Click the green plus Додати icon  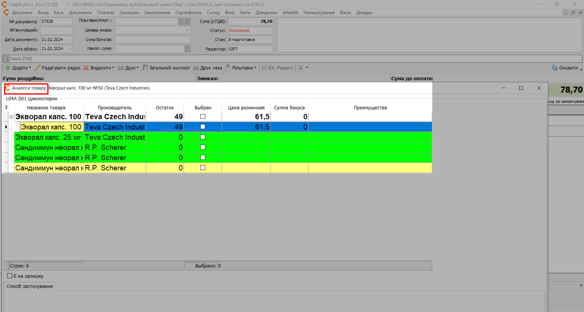pyautogui.click(x=8, y=68)
